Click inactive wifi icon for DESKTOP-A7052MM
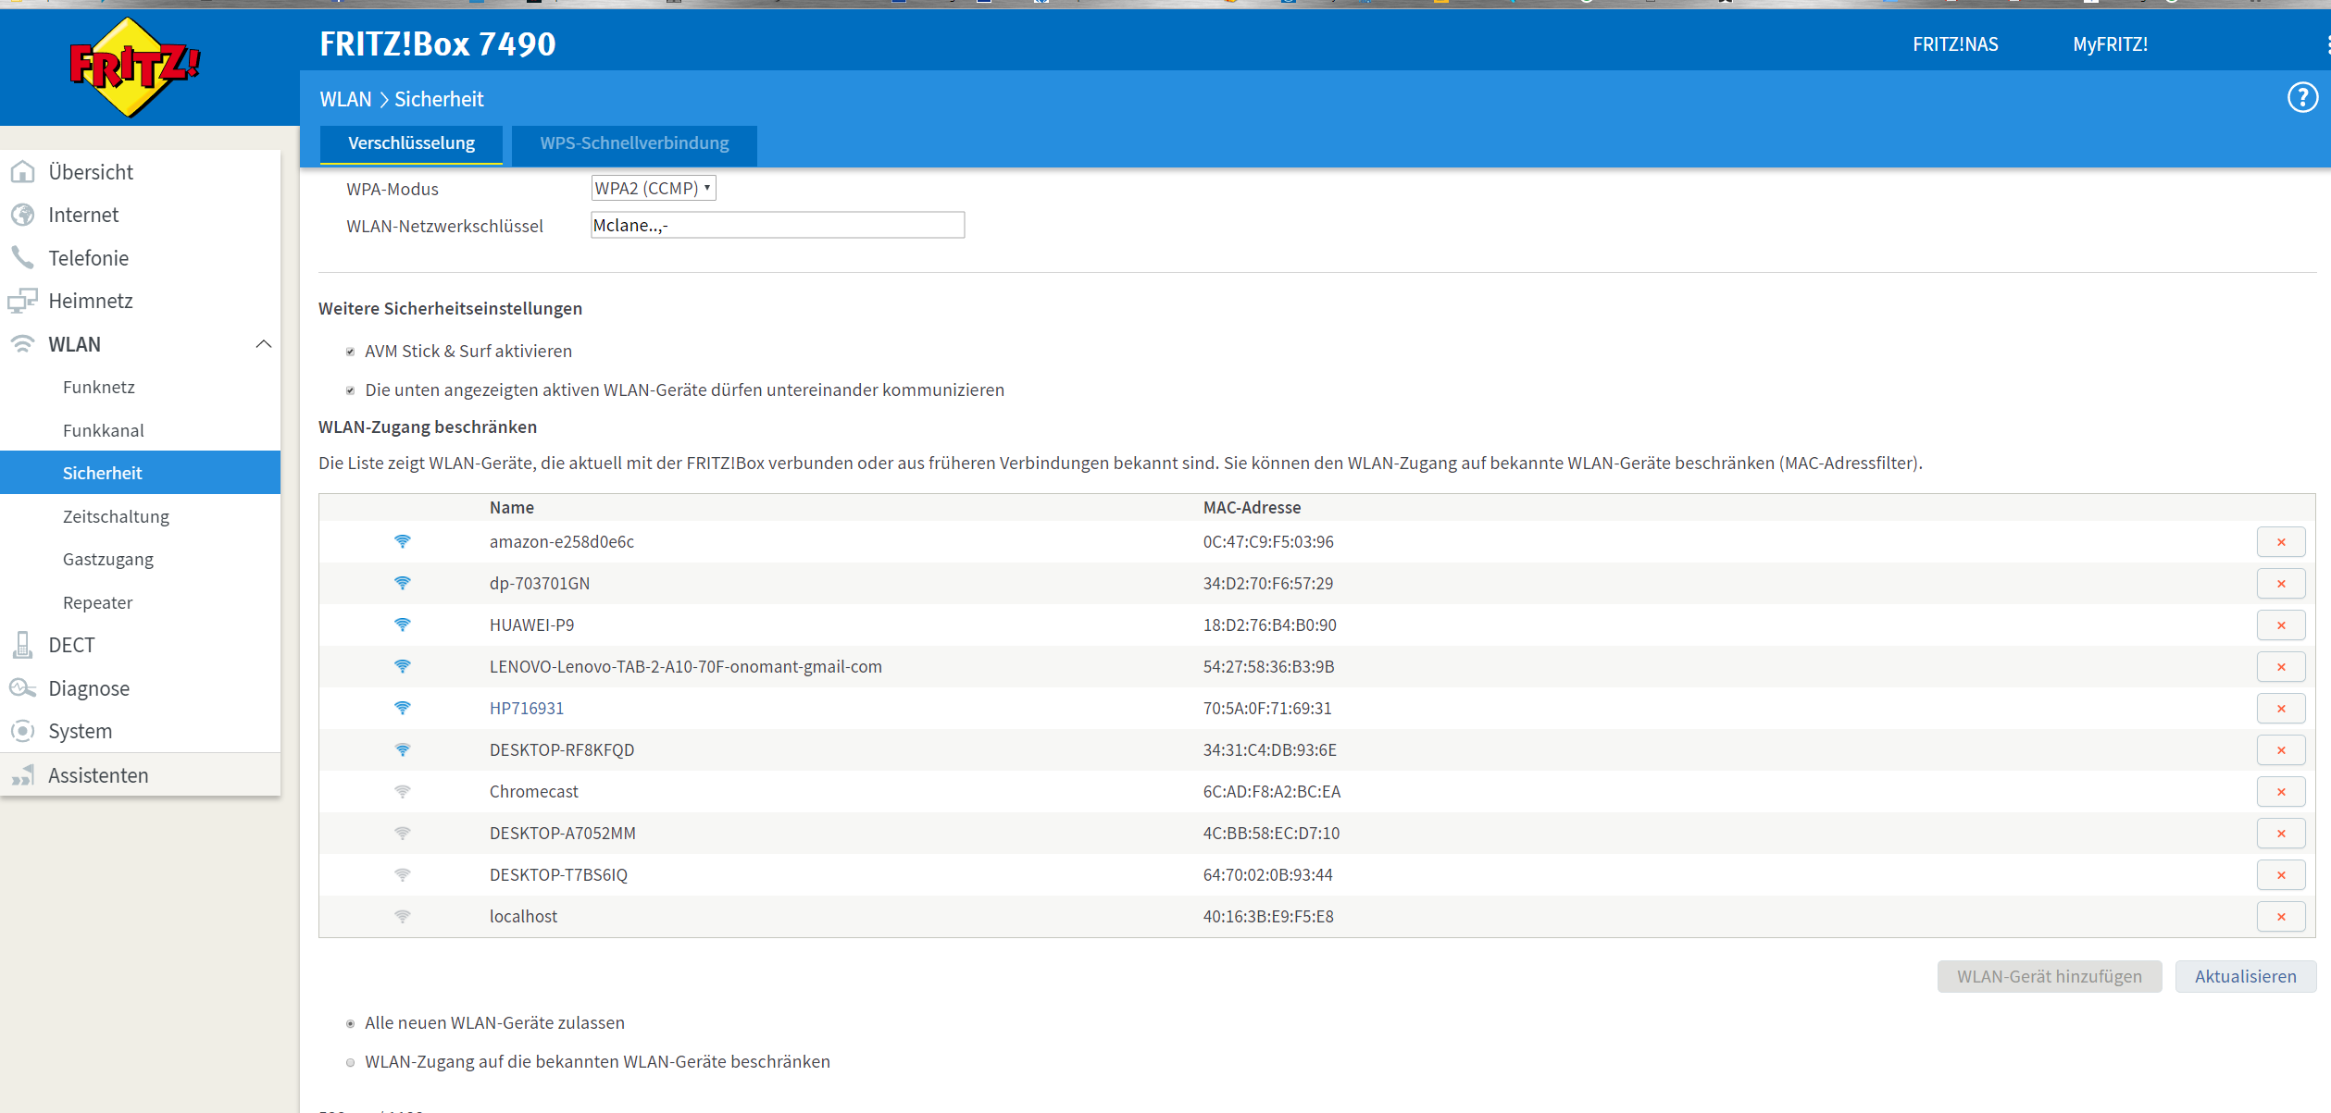Image resolution: width=2331 pixels, height=1113 pixels. click(x=403, y=833)
